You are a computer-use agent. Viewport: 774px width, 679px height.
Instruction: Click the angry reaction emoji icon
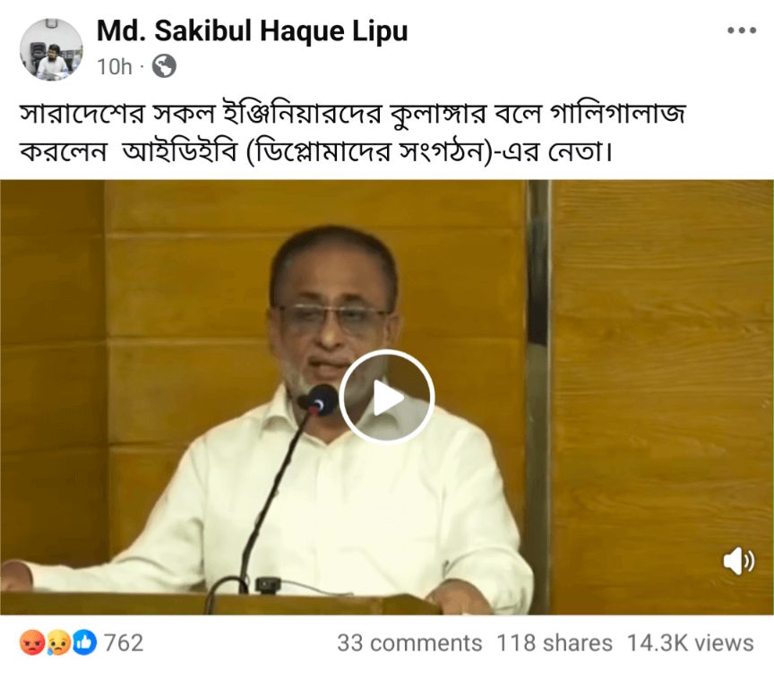[x=32, y=643]
